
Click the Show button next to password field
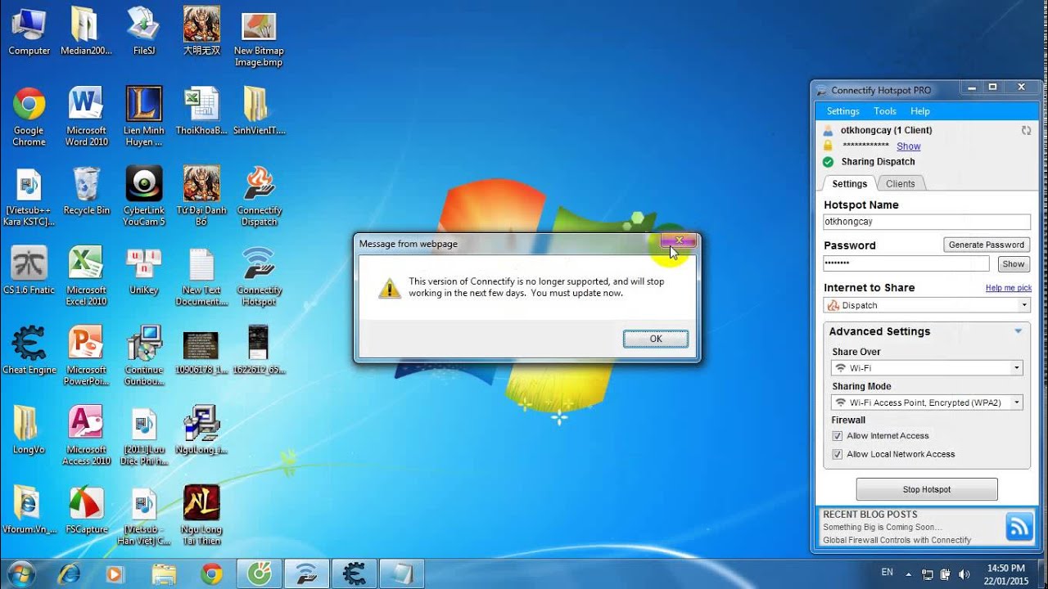1014,264
